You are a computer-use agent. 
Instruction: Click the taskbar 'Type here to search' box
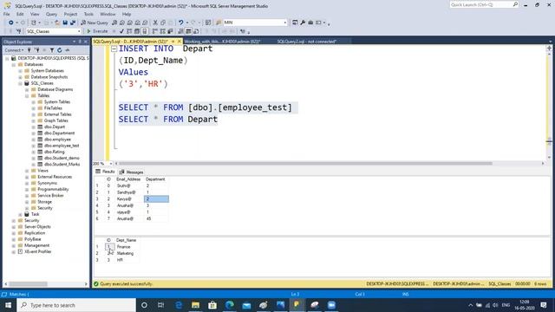tap(76, 305)
